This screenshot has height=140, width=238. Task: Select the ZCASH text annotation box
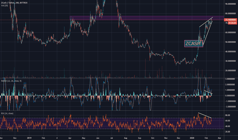tap(194, 44)
